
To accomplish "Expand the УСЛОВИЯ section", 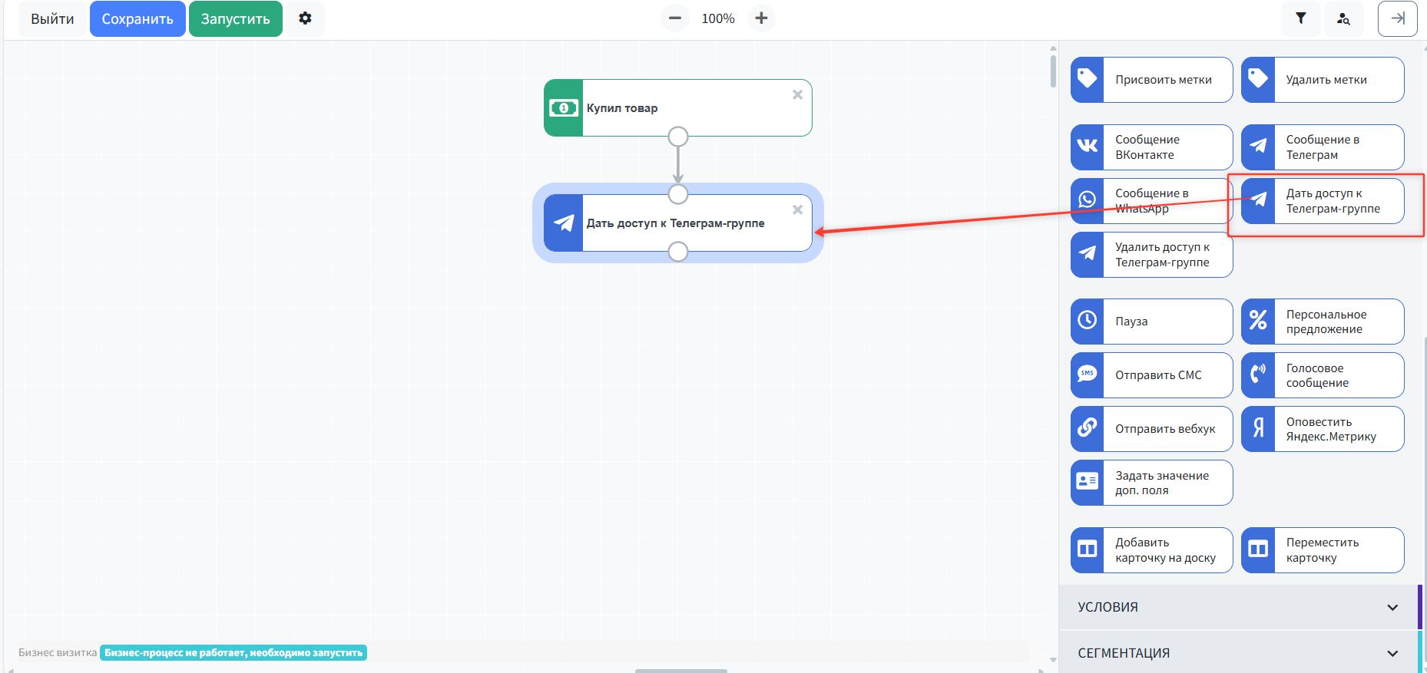I will click(1237, 607).
